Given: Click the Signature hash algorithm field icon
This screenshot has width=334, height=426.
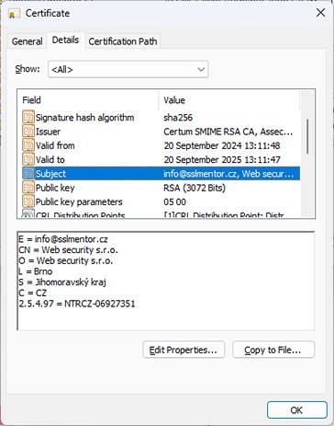Looking at the screenshot, I should pos(28,118).
